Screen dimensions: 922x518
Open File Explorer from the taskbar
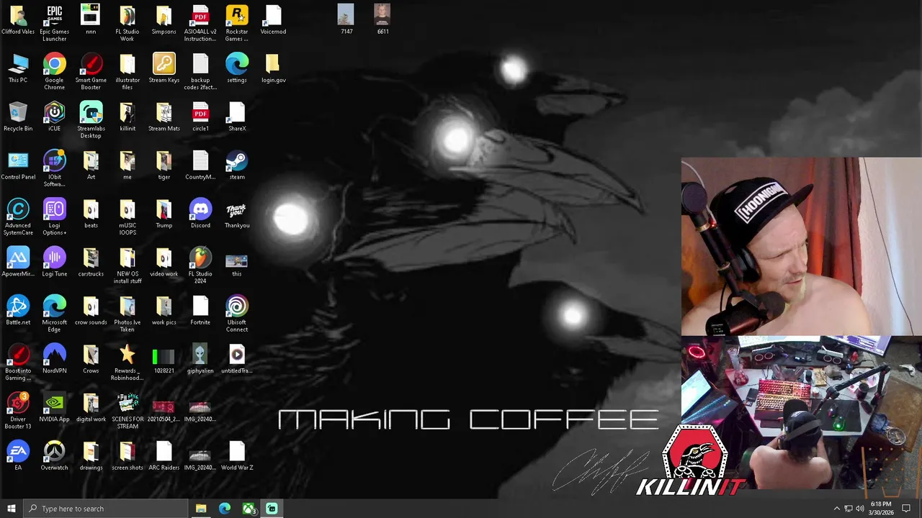[x=201, y=509]
